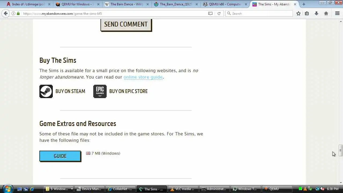Click the 'Buy The Sims' heading
The height and width of the screenshot is (193, 343).
(x=58, y=60)
